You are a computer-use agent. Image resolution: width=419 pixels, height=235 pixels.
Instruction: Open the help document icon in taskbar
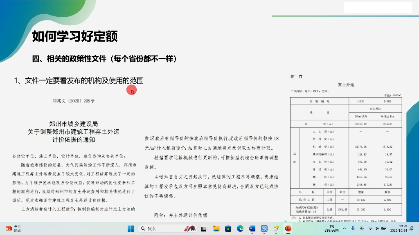click(276, 228)
